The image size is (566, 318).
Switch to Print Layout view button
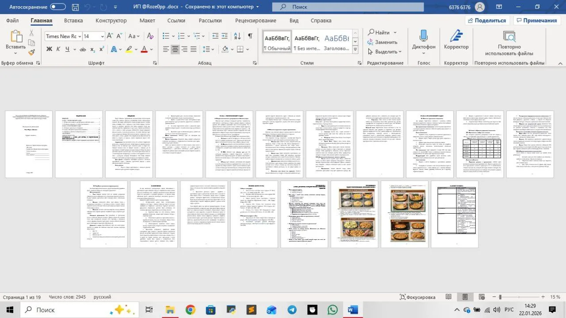point(464,297)
